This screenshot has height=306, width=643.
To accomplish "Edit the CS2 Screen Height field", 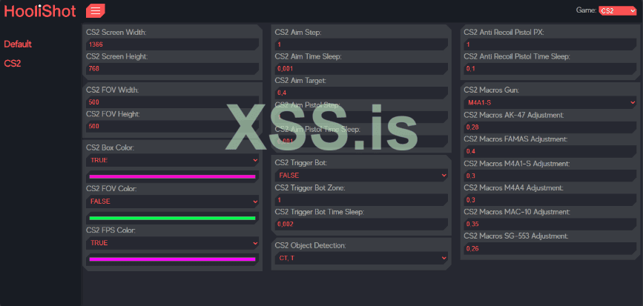I will pyautogui.click(x=172, y=69).
